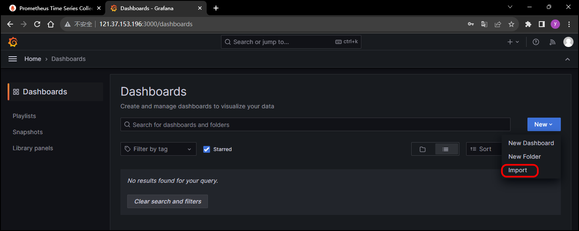
Task: Open the user profile avatar
Action: [x=568, y=42]
